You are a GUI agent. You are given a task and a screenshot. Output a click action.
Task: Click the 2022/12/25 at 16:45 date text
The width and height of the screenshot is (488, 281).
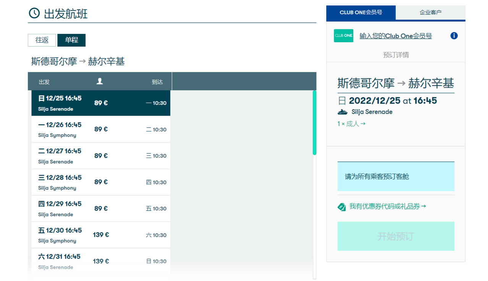click(393, 101)
